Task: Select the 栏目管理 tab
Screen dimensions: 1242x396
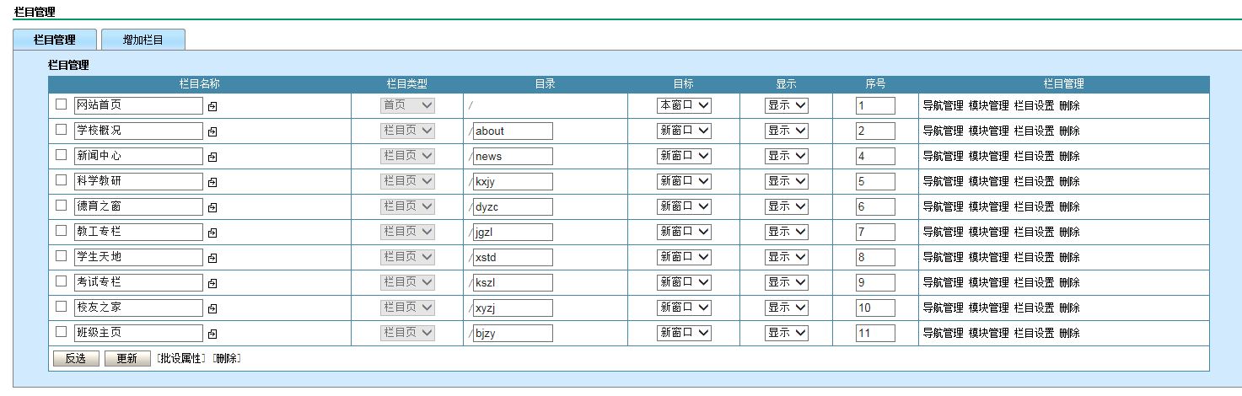Action: point(54,40)
